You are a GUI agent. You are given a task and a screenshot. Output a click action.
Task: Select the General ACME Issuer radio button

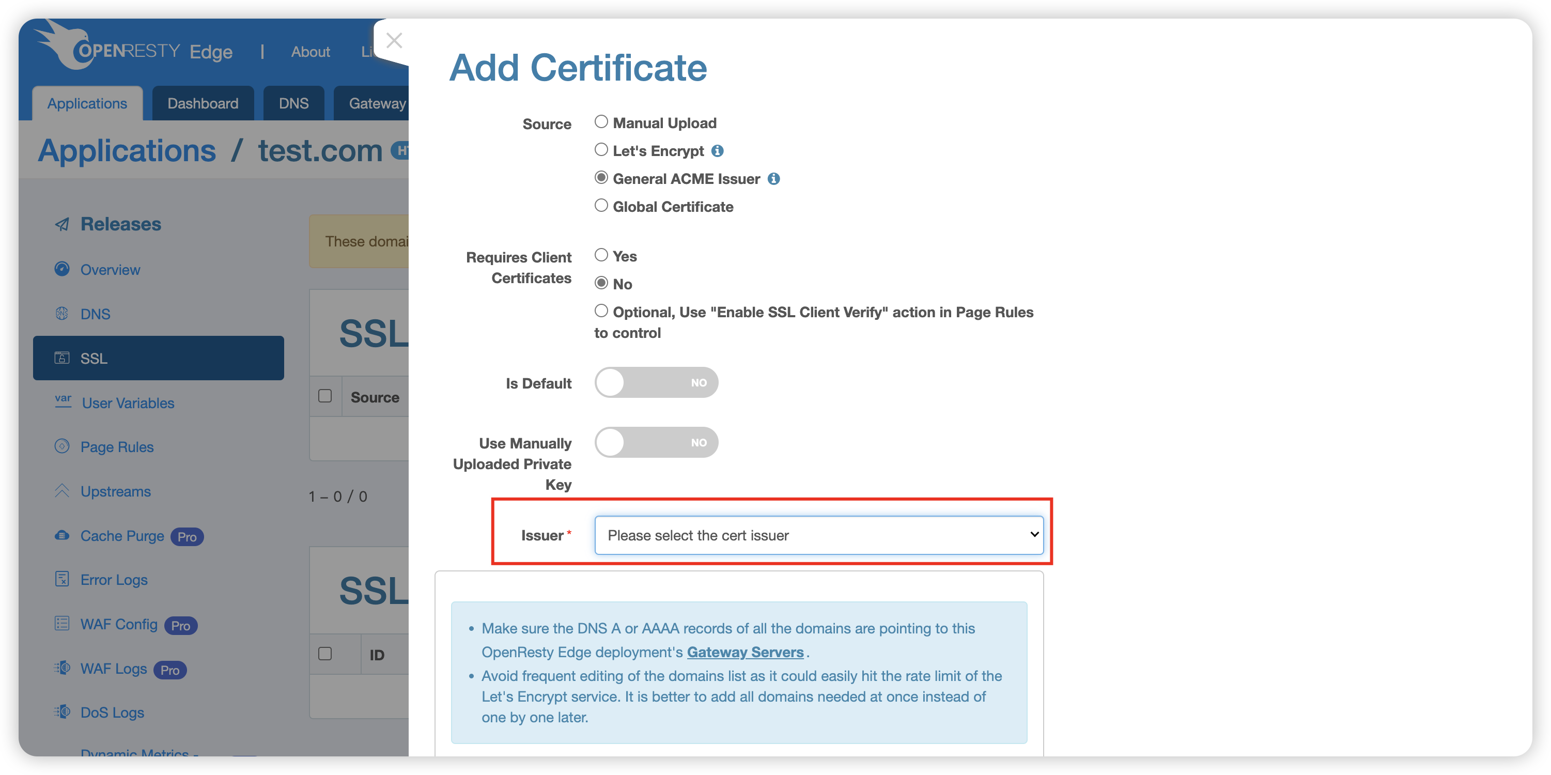[x=599, y=178]
